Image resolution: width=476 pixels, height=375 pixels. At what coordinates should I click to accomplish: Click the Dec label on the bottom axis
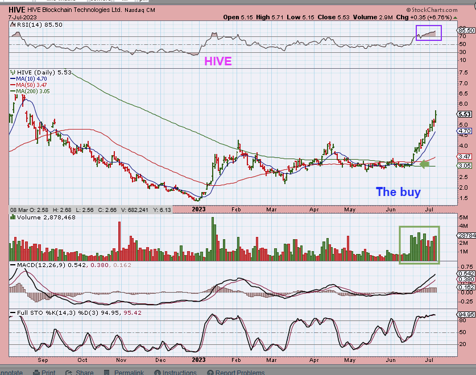click(160, 360)
